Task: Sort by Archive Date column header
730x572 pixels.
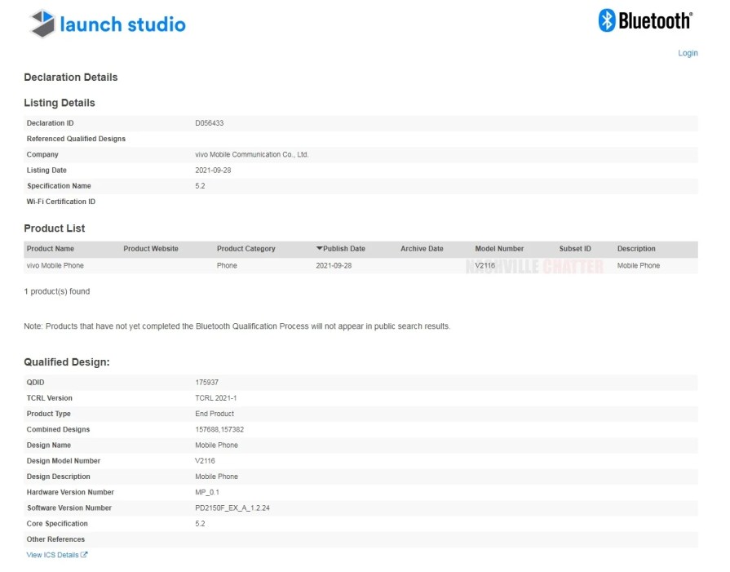Action: pyautogui.click(x=422, y=249)
